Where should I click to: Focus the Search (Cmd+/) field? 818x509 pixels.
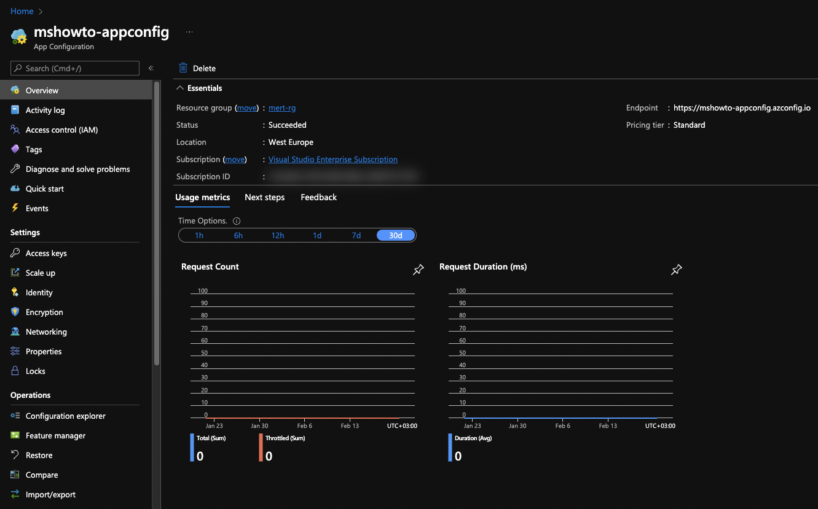pos(75,68)
